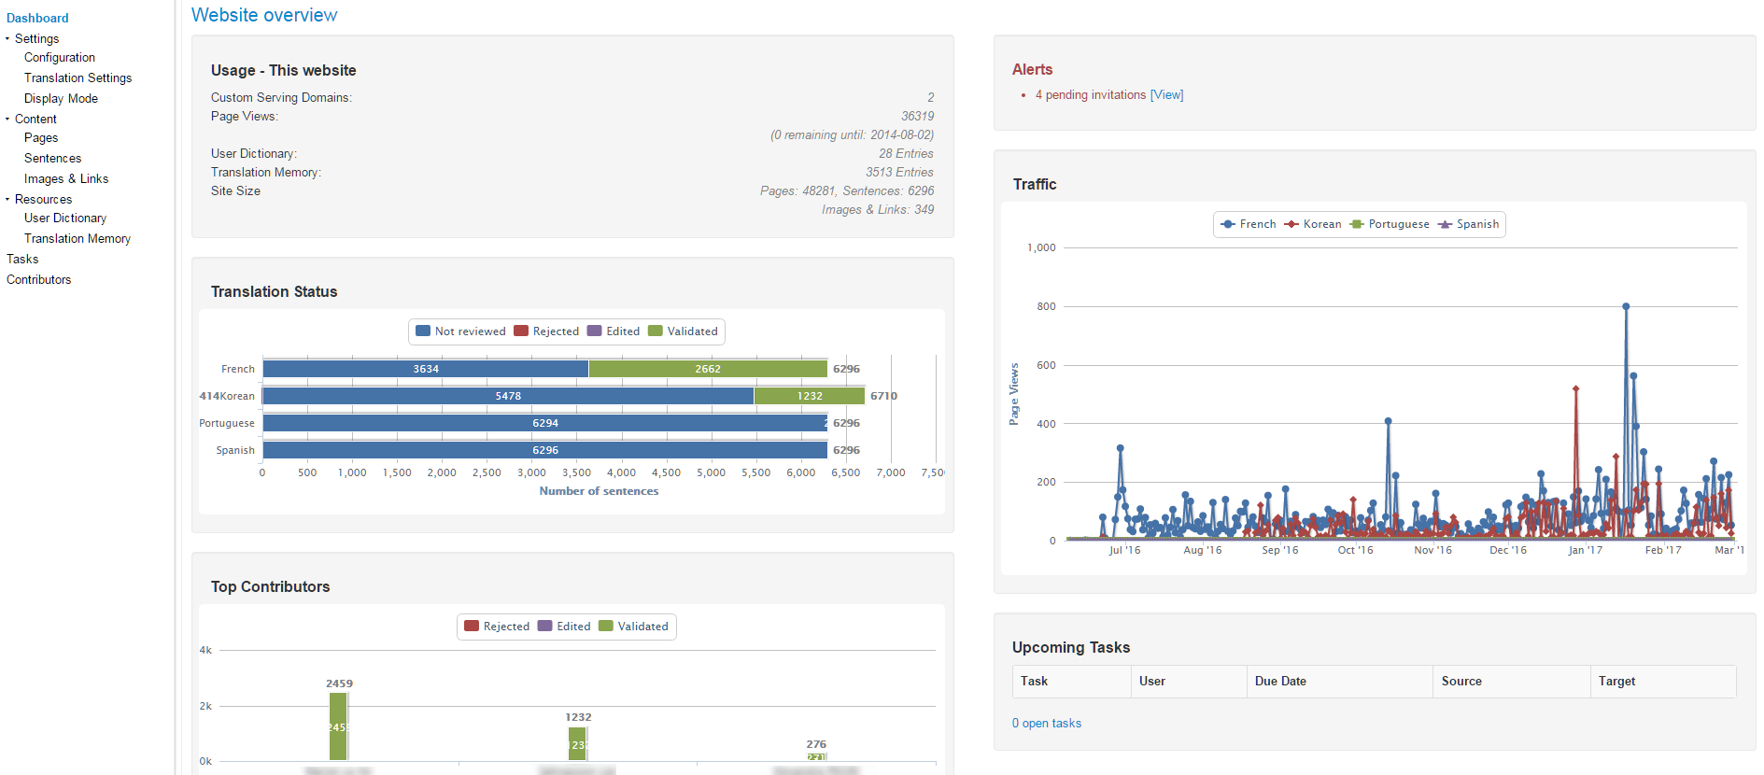The height and width of the screenshot is (775, 1764).
Task: Click Portuguese bar showing 6294
Action: click(545, 423)
